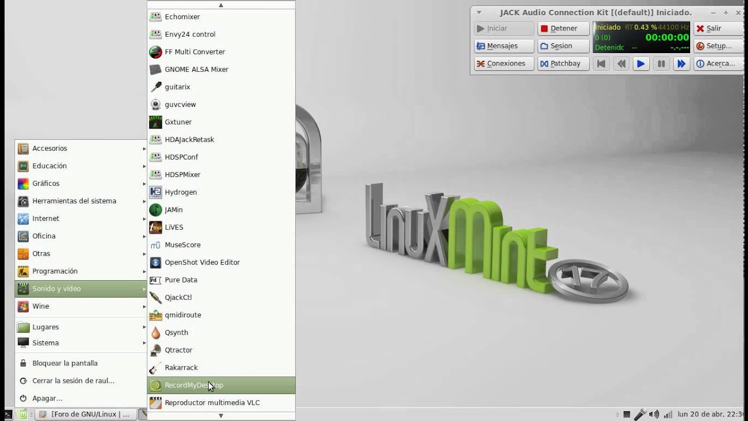Screen dimensions: 748x421
Task: Open Echomixer from the sound menu
Action: tap(221, 17)
